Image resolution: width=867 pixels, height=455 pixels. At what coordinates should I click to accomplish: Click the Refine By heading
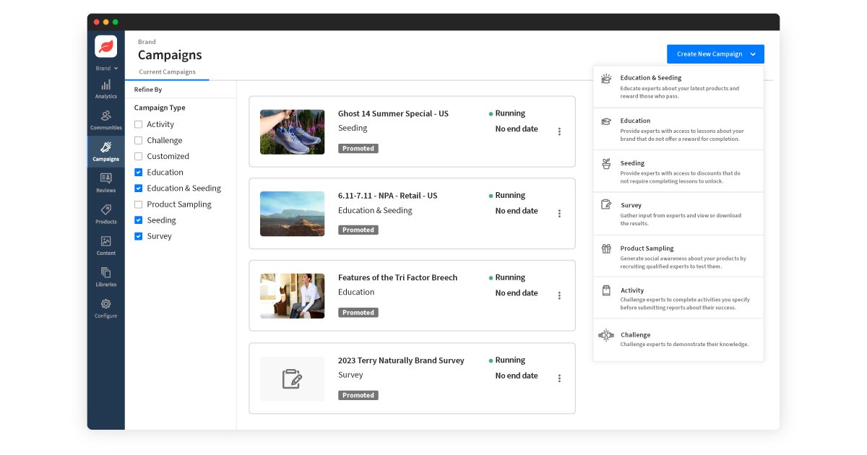click(x=148, y=90)
